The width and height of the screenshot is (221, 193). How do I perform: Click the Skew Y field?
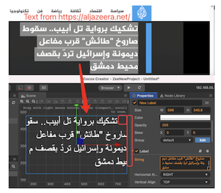click(x=201, y=133)
